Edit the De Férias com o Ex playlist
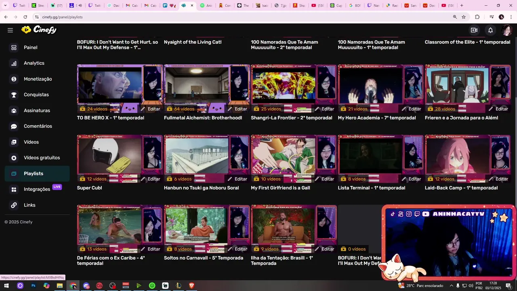The height and width of the screenshot is (291, 517). [x=150, y=249]
